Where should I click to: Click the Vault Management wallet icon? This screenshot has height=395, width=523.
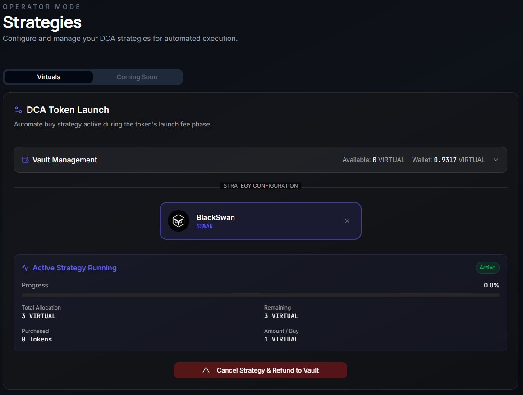[25, 160]
